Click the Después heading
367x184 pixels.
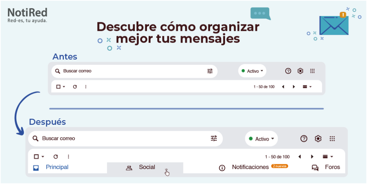click(x=48, y=122)
